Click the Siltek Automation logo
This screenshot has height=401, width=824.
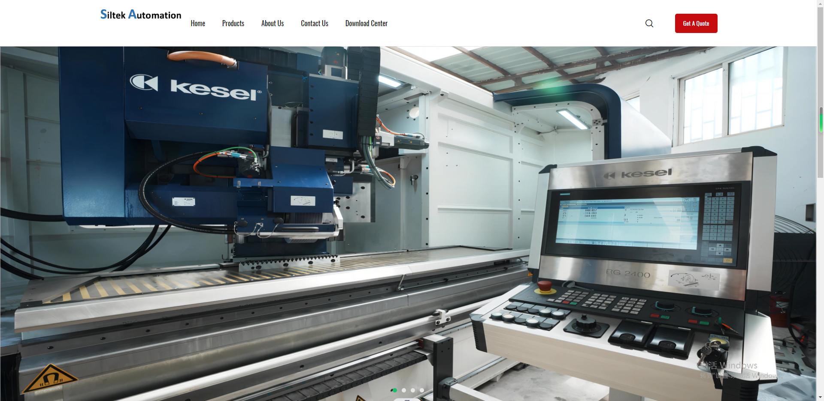pyautogui.click(x=141, y=15)
